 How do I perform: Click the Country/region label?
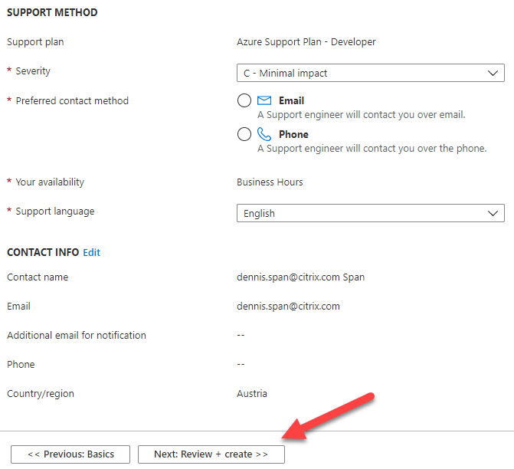coord(41,394)
